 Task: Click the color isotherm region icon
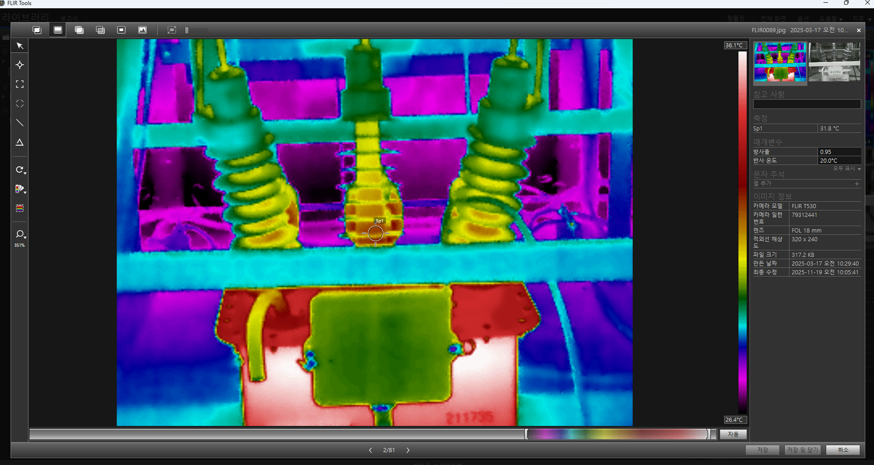point(20,208)
